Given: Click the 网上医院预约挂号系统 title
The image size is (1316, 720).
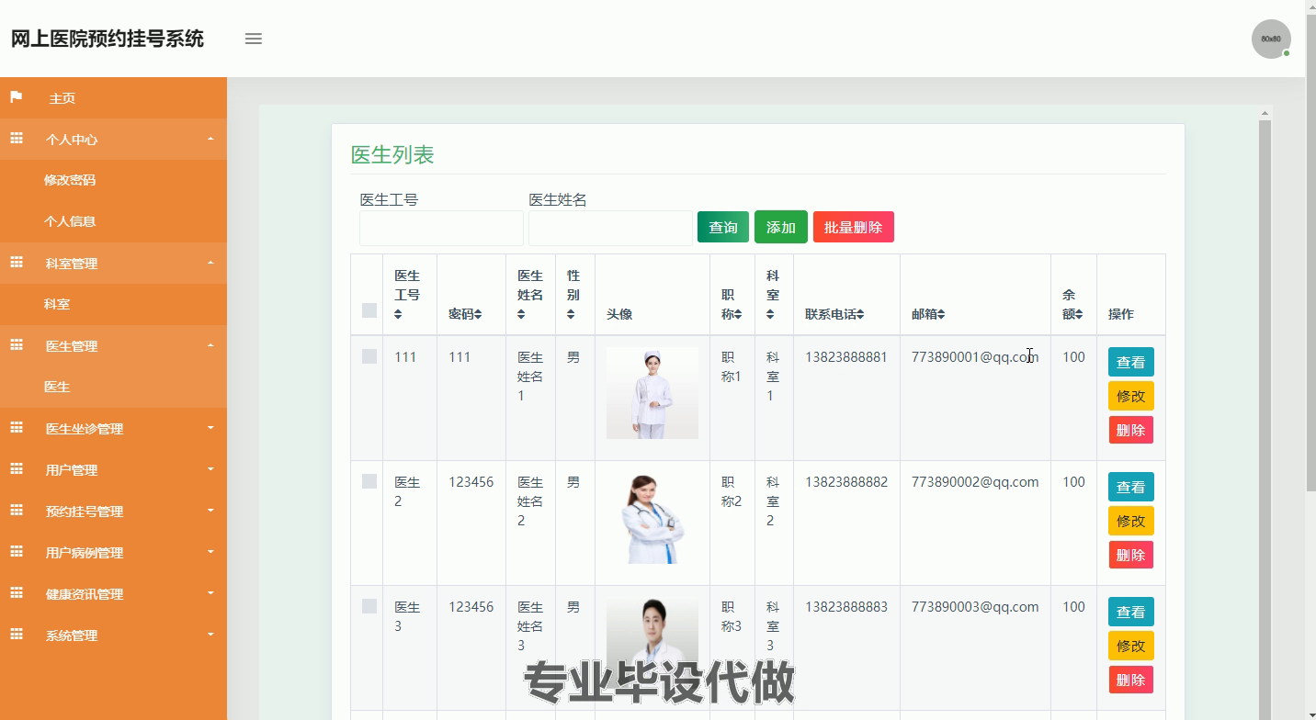Looking at the screenshot, I should pyautogui.click(x=108, y=39).
